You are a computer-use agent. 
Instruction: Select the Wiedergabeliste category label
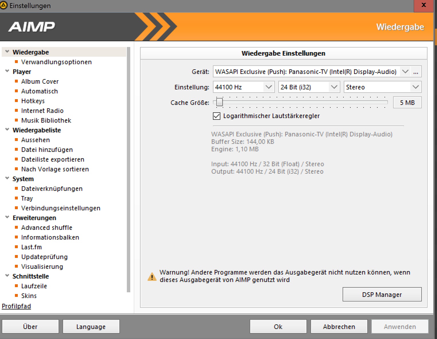37,130
